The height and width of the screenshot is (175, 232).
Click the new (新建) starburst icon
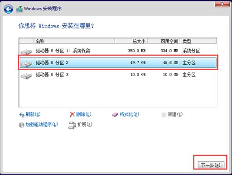click(x=164, y=115)
